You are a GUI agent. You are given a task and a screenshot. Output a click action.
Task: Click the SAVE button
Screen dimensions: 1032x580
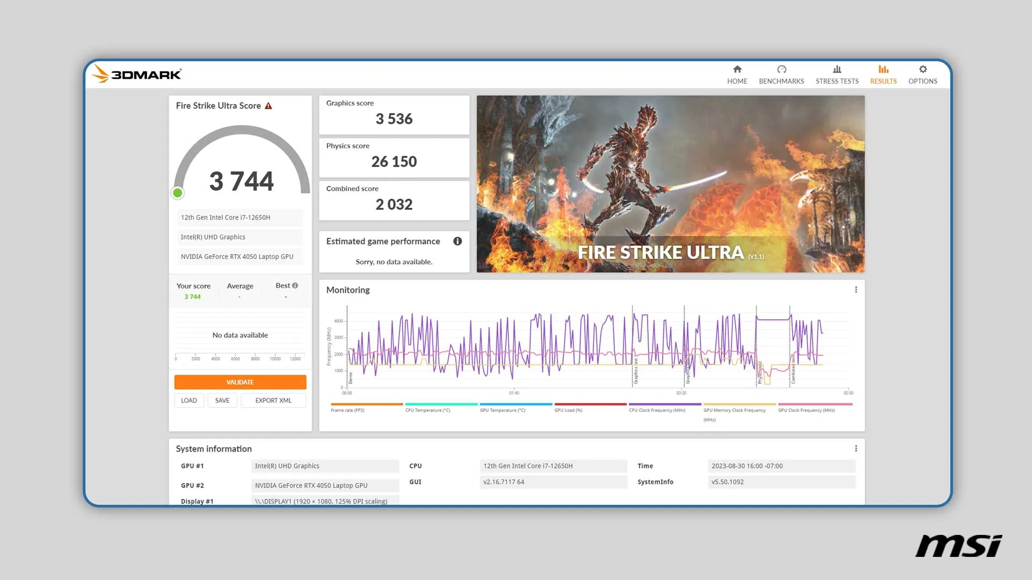222,401
